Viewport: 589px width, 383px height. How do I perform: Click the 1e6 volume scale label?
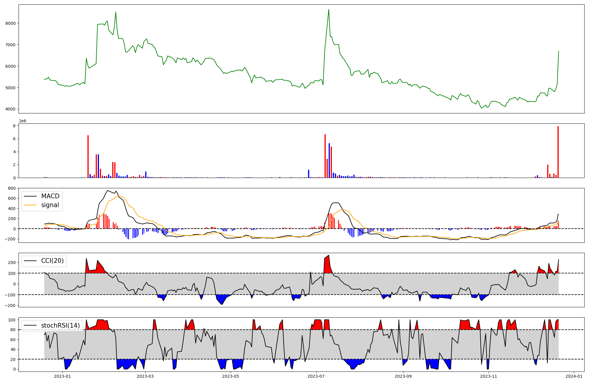click(x=22, y=121)
